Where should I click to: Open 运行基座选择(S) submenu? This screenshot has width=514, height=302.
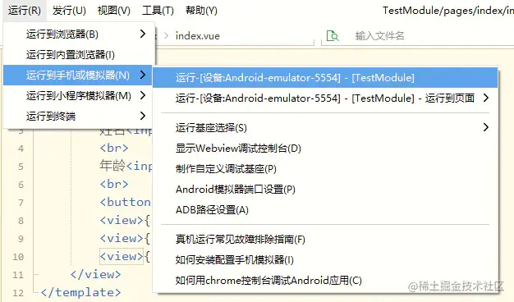[325, 128]
